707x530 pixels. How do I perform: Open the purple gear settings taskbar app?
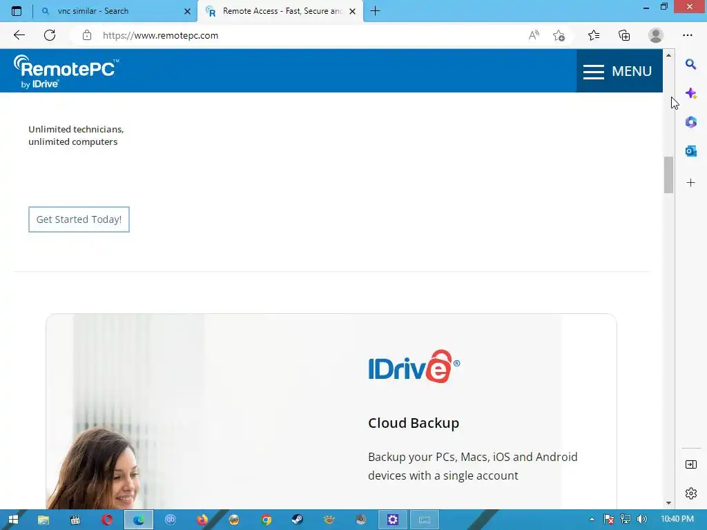coord(393,520)
